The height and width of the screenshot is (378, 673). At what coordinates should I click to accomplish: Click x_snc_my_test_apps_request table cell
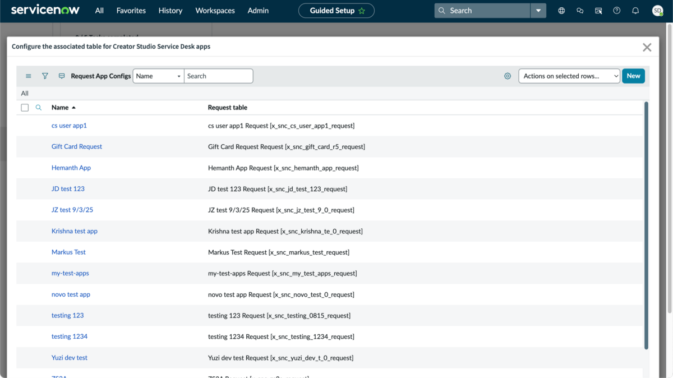283,273
